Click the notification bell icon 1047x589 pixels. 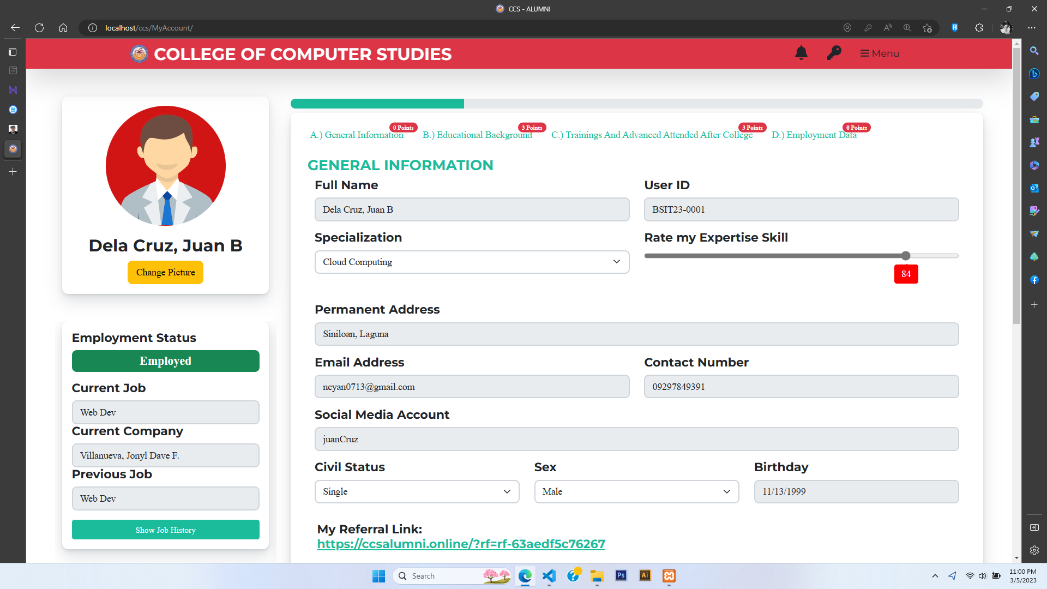(x=801, y=53)
